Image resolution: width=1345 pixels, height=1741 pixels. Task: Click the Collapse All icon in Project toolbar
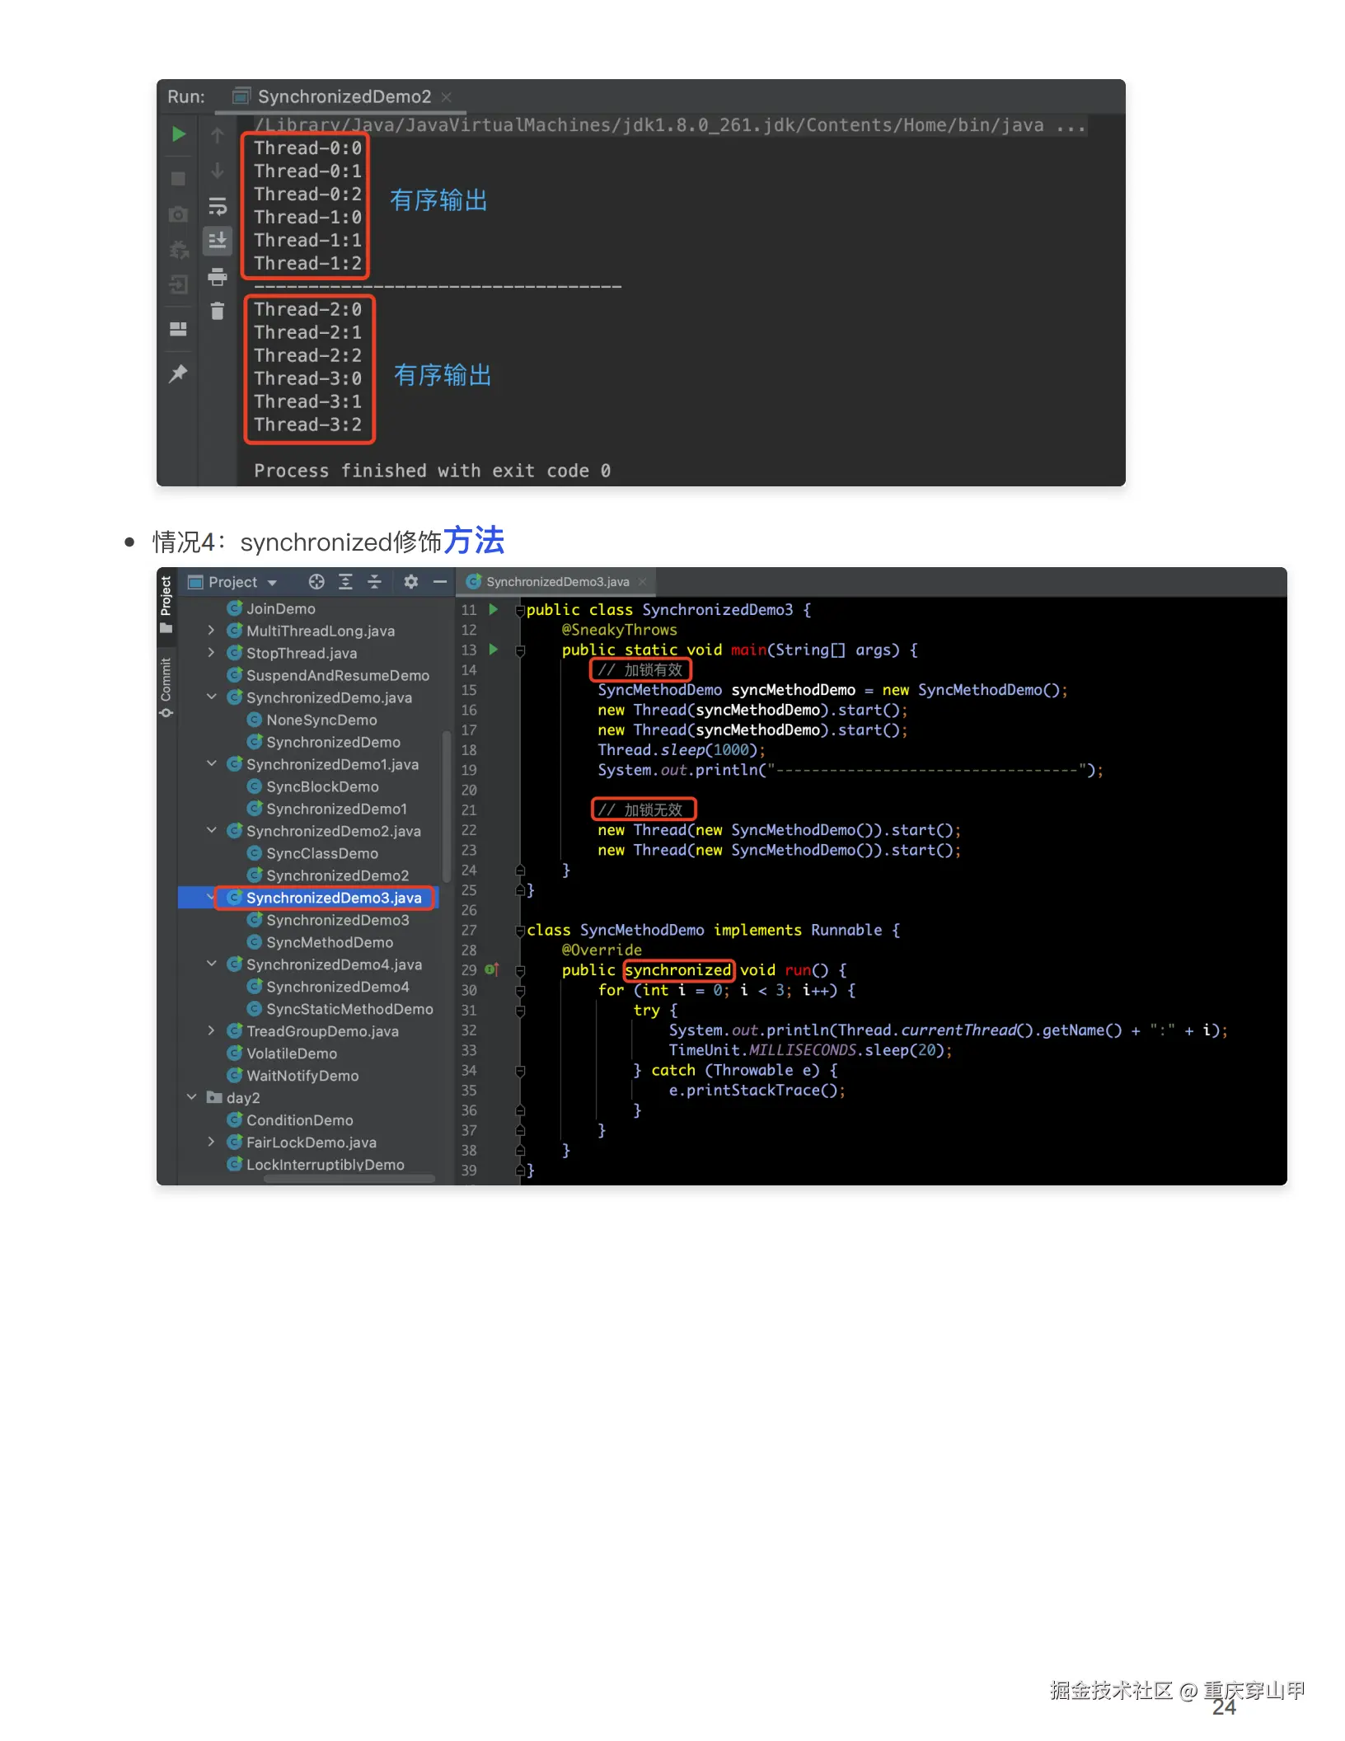click(375, 582)
